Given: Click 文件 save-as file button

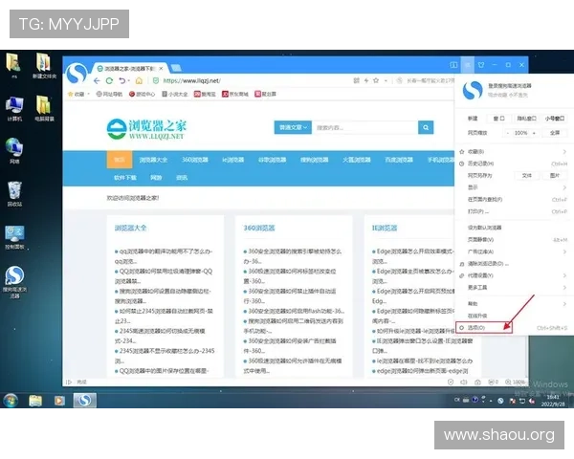Looking at the screenshot, I should [x=527, y=176].
